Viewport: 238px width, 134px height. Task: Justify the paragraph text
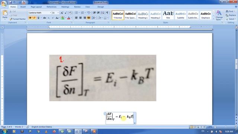[x=89, y=18]
